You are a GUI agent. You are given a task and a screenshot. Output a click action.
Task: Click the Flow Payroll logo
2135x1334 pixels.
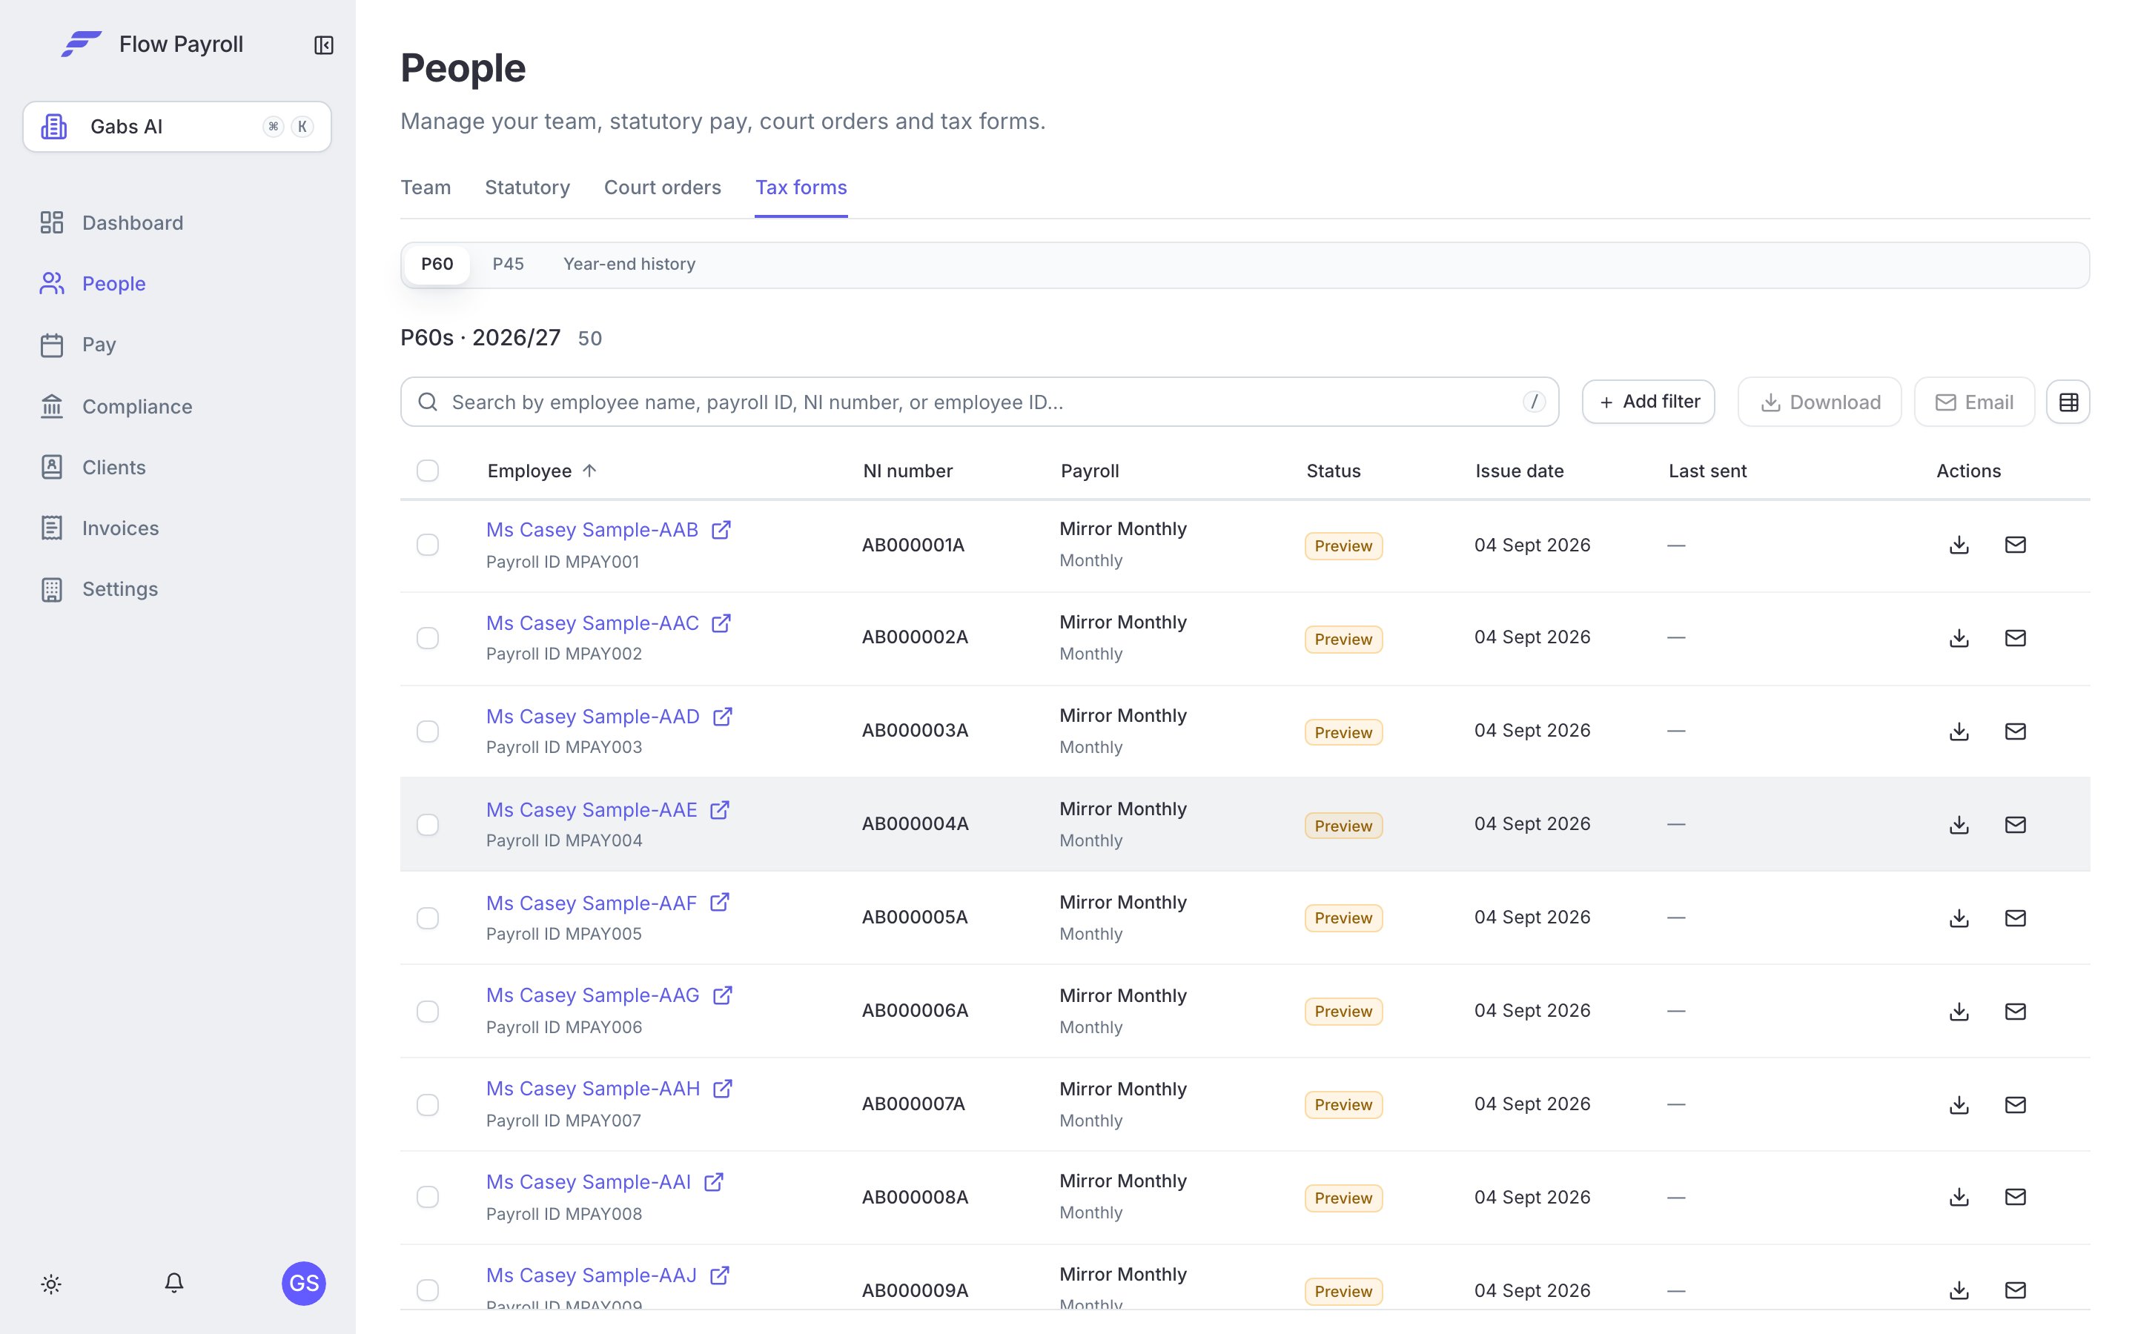click(81, 44)
